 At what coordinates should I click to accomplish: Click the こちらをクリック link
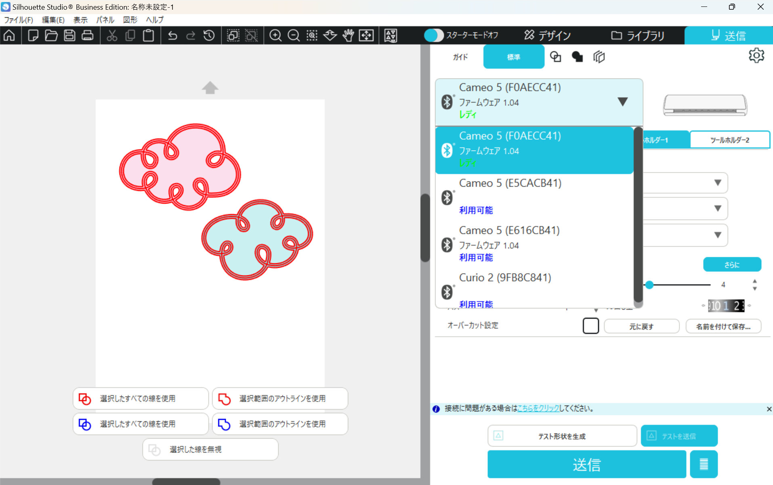pyautogui.click(x=538, y=409)
